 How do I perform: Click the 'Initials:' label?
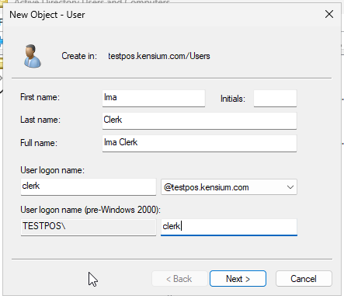pos(233,99)
